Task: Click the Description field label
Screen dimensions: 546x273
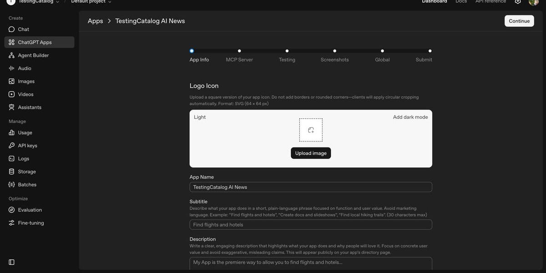Action: 203,239
